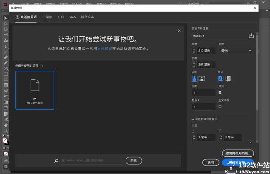270x174 pixels.
Task: Switch to the 移动设备 tab
Action: tap(87, 17)
